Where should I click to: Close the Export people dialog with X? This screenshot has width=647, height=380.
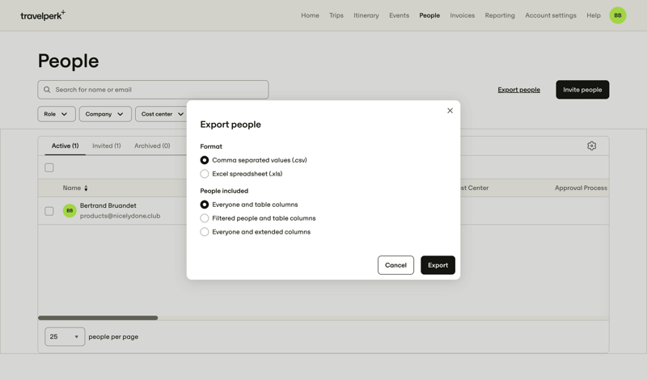[450, 111]
